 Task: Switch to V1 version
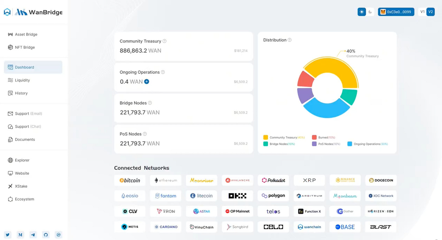tap(422, 12)
